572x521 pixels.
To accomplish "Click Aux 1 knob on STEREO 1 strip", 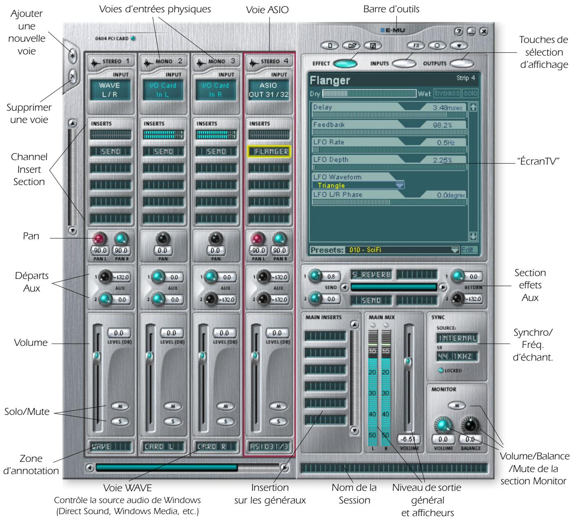I will (x=105, y=277).
